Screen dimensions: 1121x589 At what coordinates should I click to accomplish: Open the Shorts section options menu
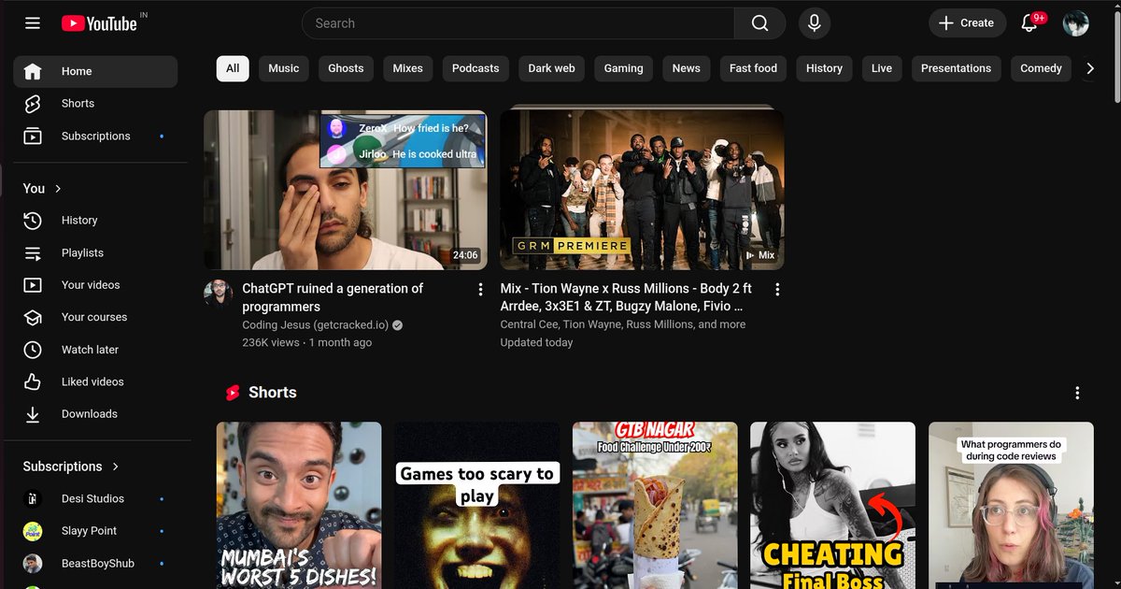[1077, 393]
